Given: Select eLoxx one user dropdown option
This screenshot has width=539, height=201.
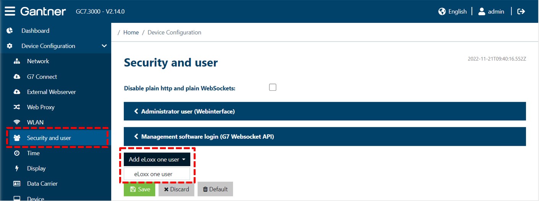Looking at the screenshot, I should [x=157, y=174].
